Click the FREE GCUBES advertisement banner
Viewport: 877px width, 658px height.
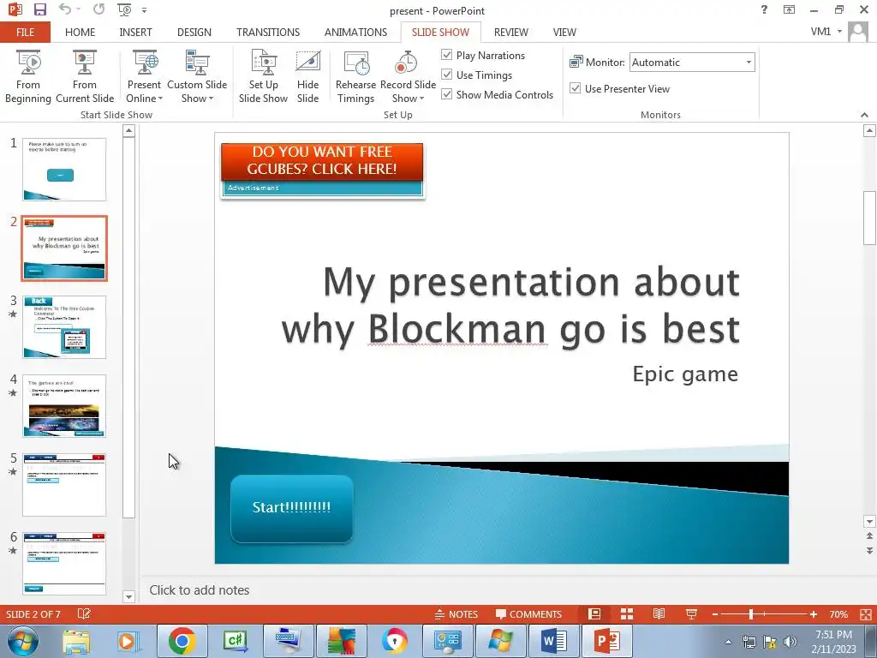coord(322,170)
